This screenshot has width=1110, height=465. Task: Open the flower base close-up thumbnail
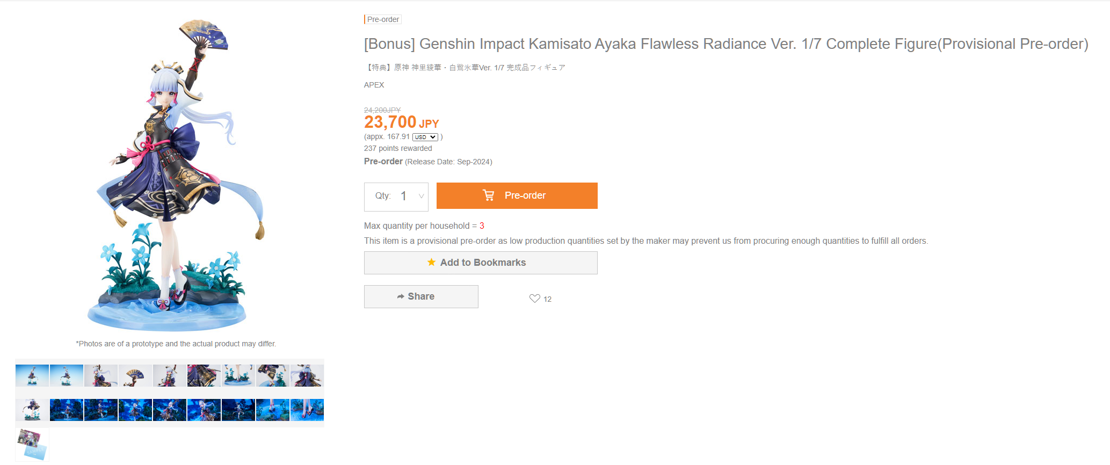[x=238, y=375]
